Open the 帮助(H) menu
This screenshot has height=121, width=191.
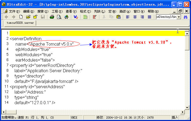[x=153, y=11]
